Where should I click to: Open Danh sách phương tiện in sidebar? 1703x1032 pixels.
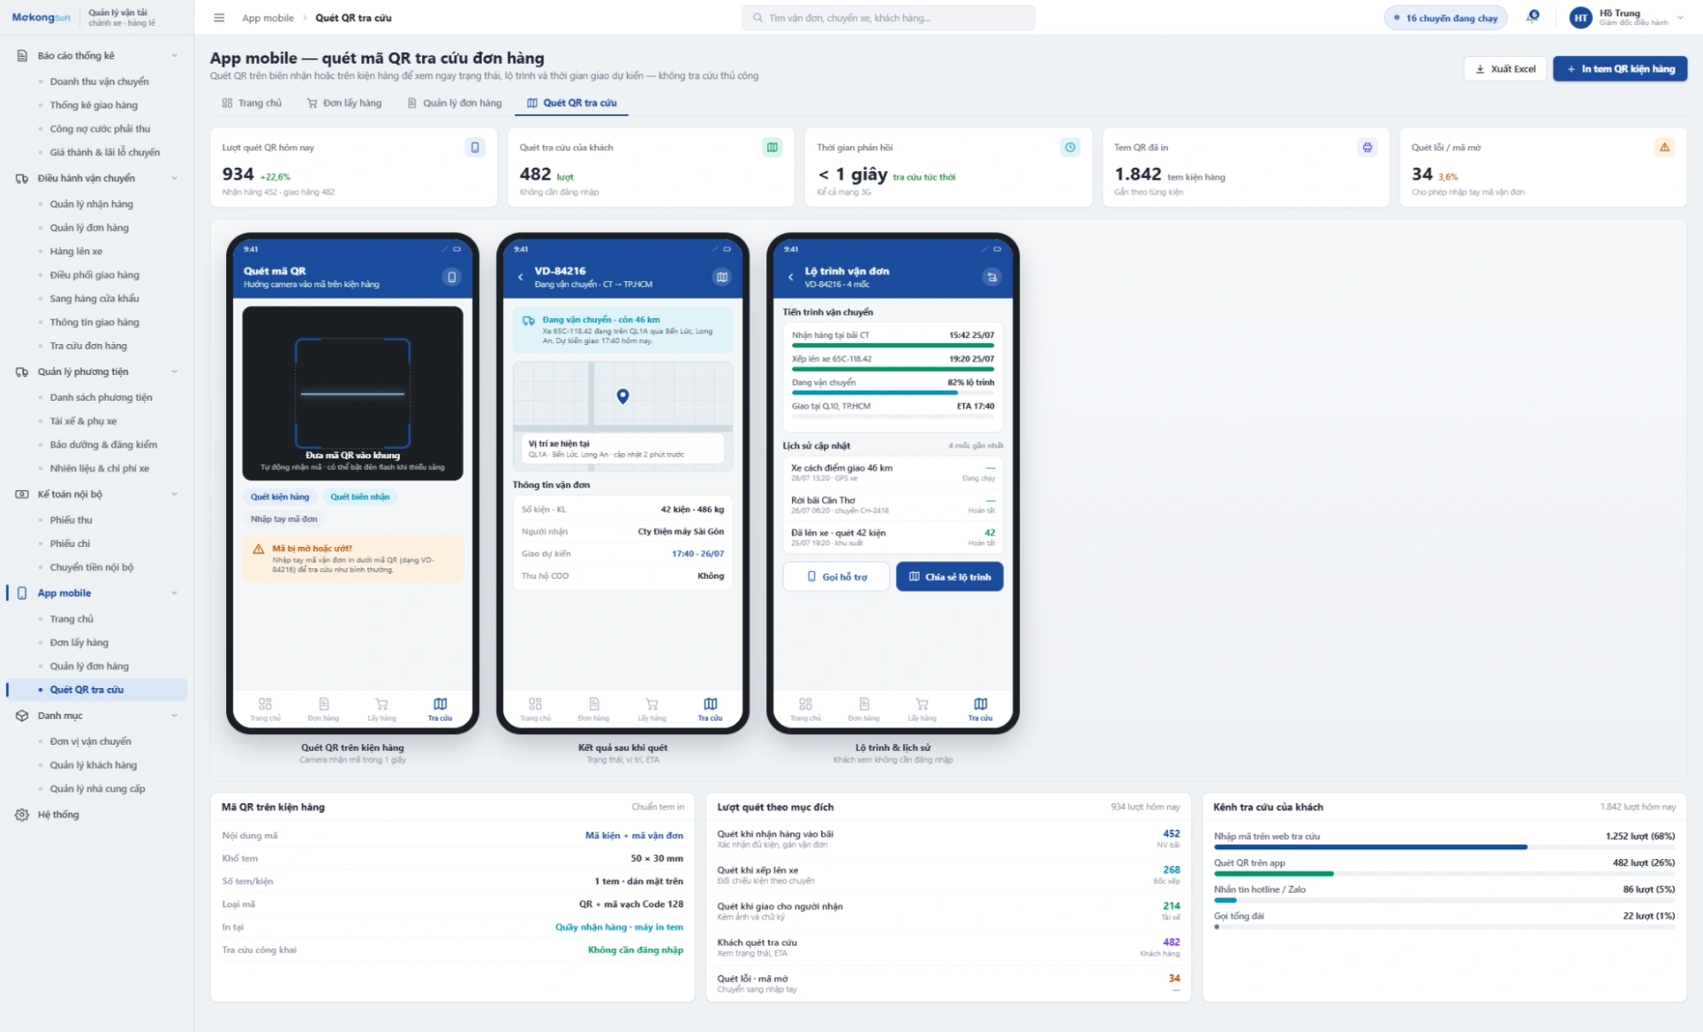tap(101, 398)
